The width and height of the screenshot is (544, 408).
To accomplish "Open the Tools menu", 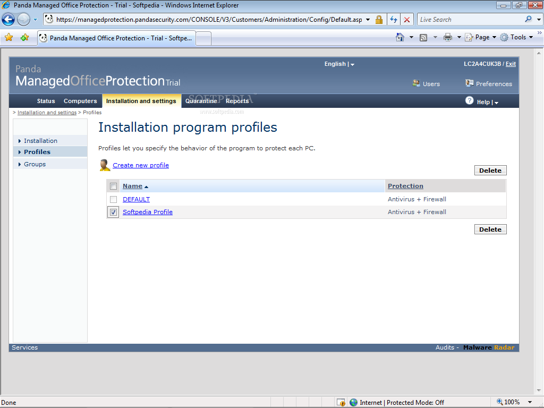I will click(x=516, y=37).
